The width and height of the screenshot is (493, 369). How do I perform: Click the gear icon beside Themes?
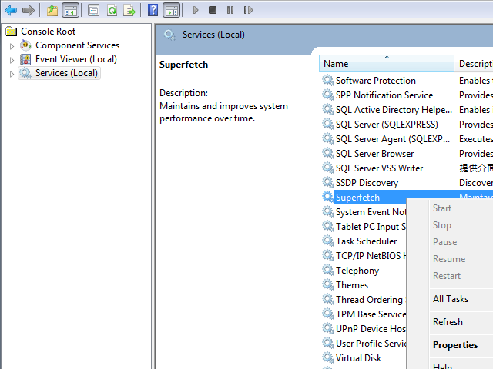tap(327, 284)
